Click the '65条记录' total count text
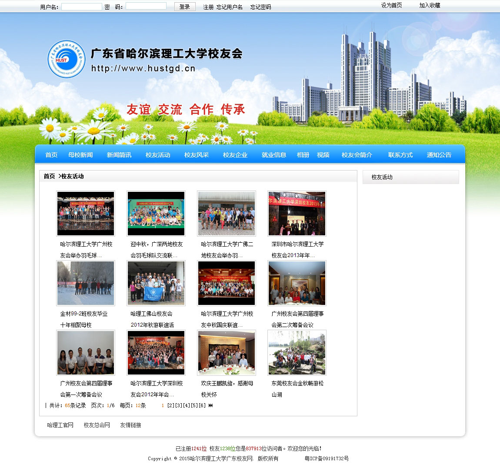The width and height of the screenshot is (500, 475). 75,405
